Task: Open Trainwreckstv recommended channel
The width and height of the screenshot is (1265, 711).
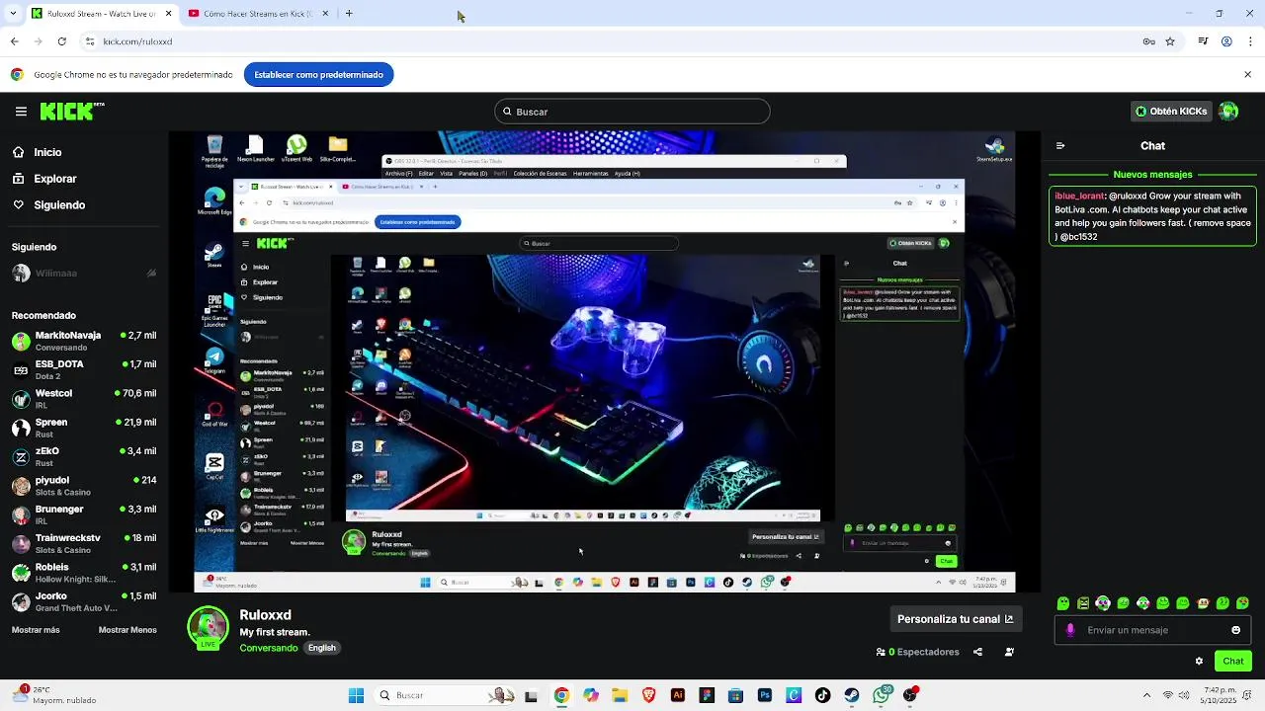Action: pyautogui.click(x=84, y=543)
